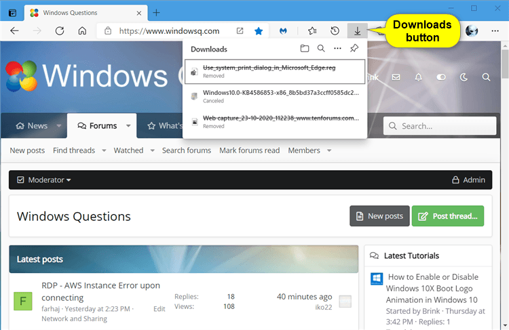The image size is (509, 330).
Task: Open the inbox envelope icon
Action: coord(396,77)
